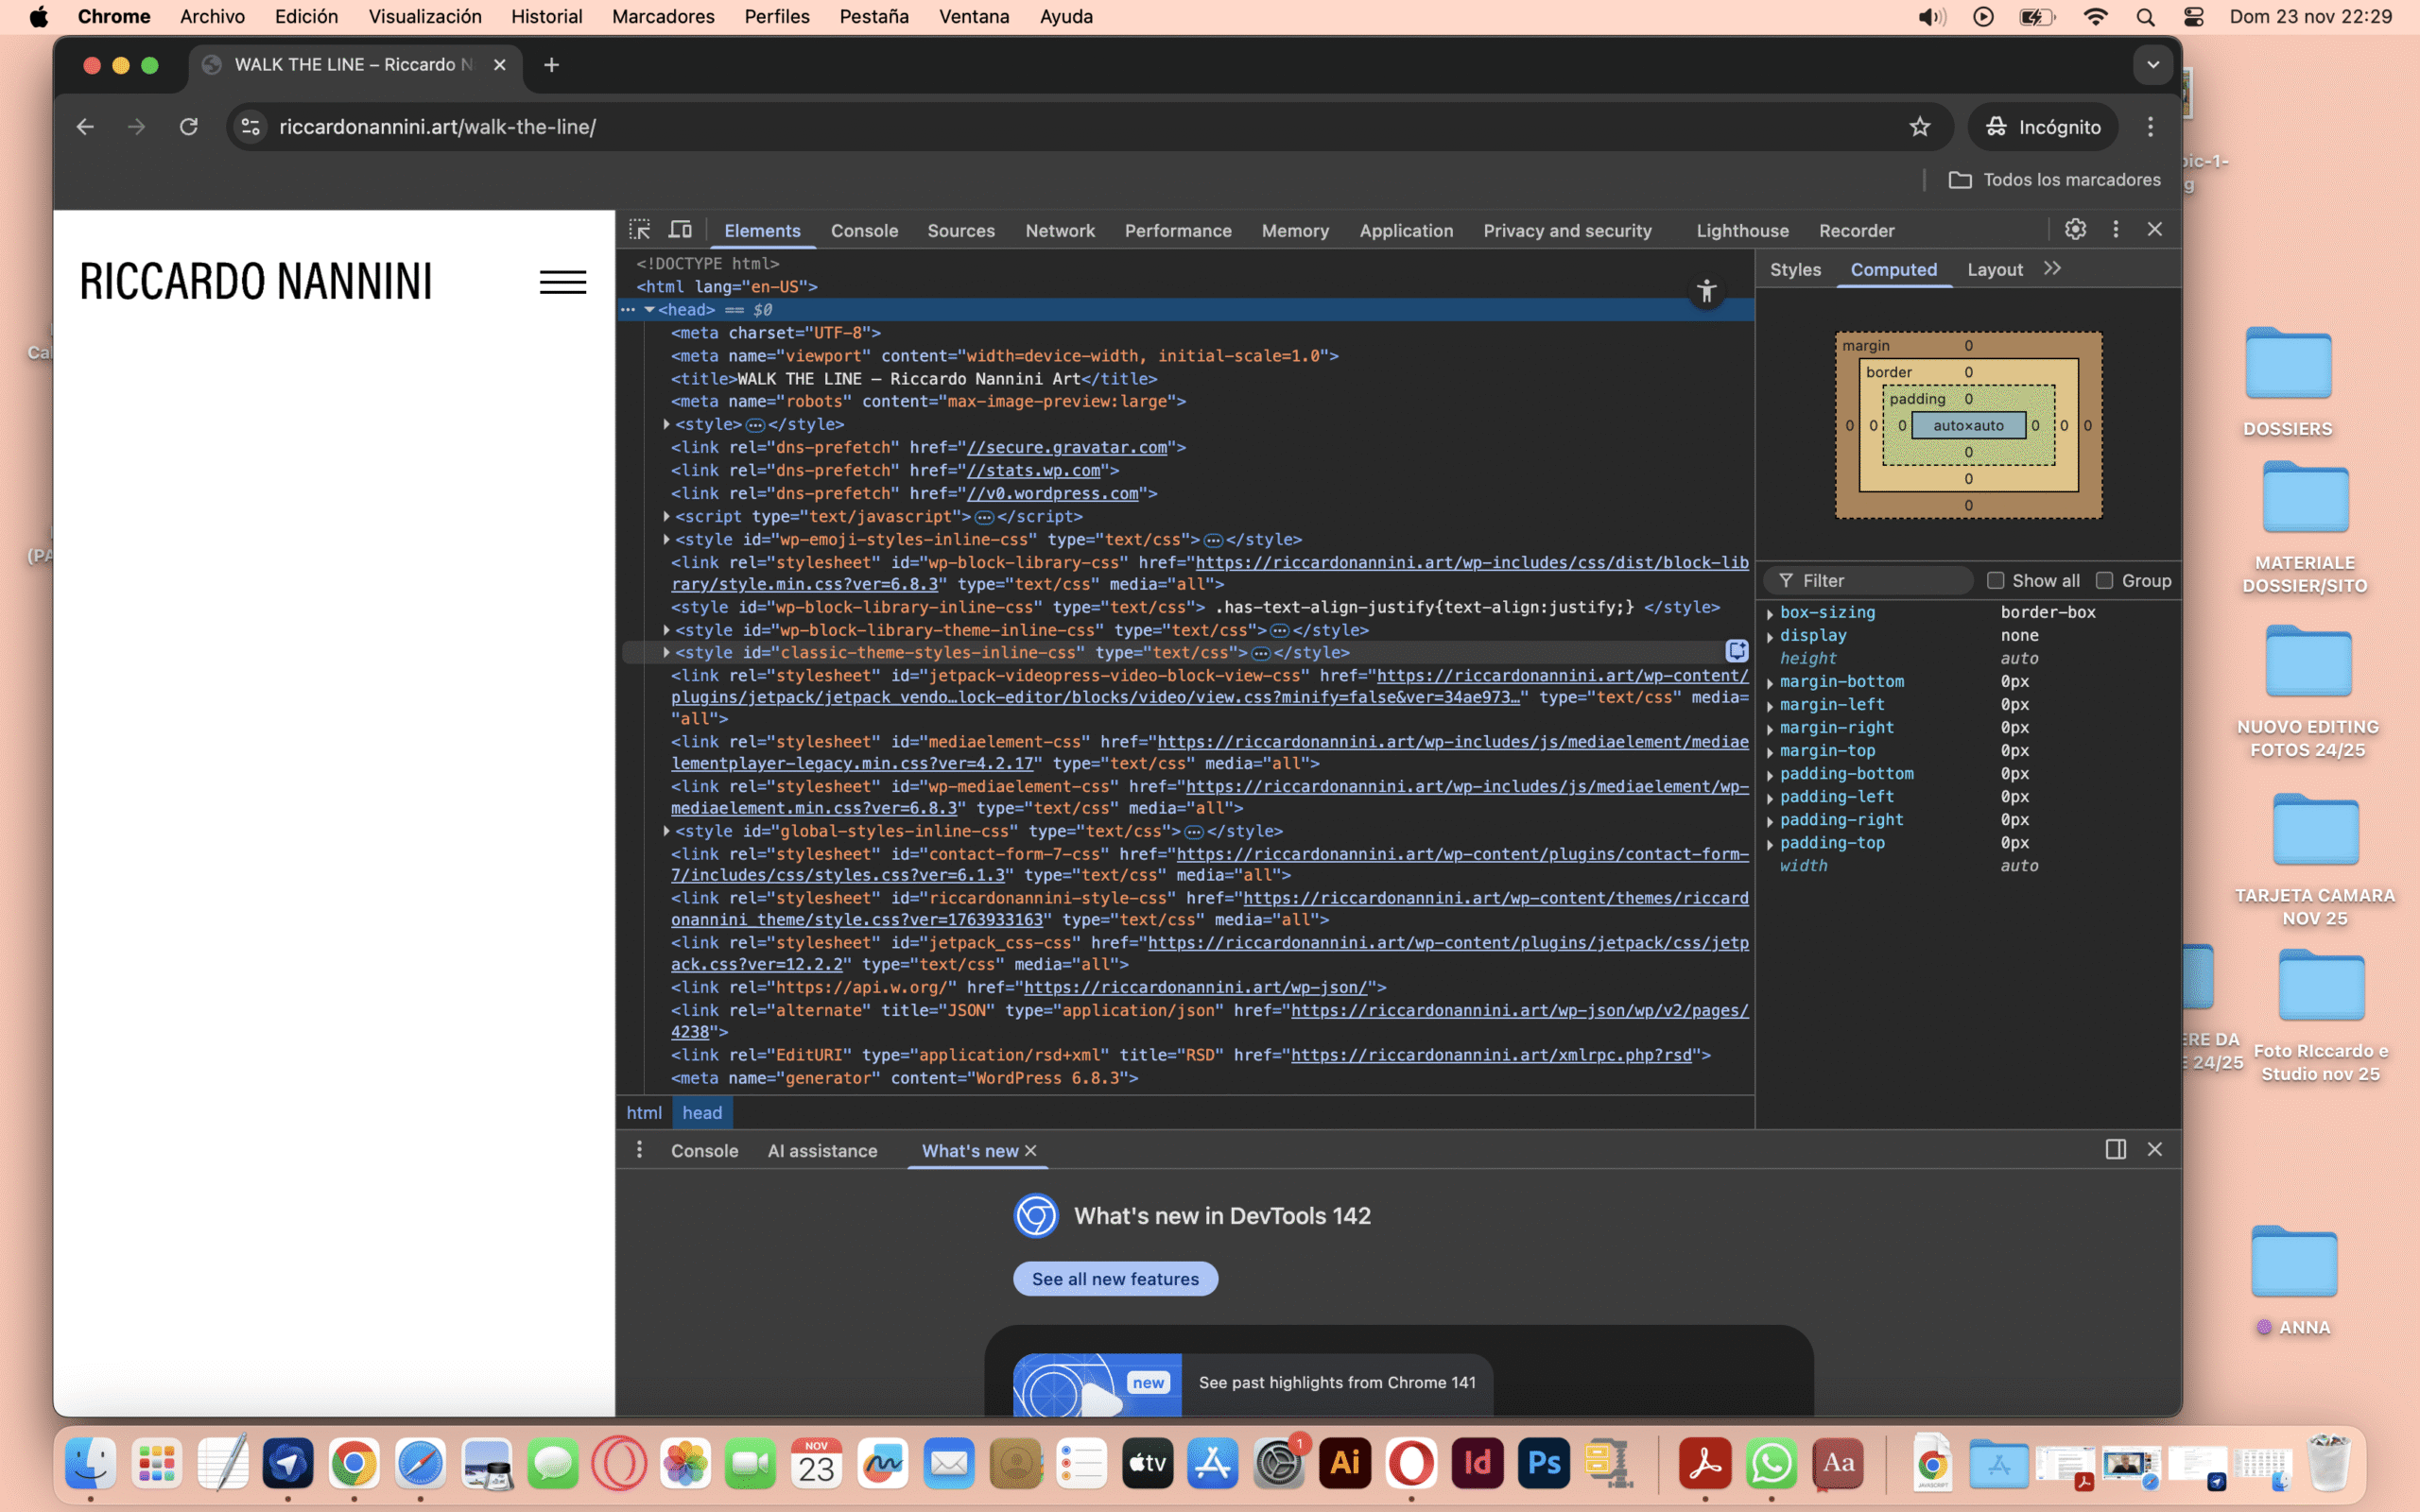Toggle the device toolbar icon
The height and width of the screenshot is (1512, 2420).
(680, 230)
